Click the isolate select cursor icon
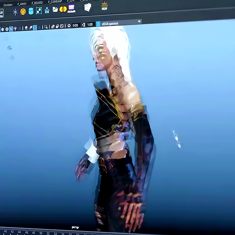Screen dimensions: 235x235 (x=46, y=27)
